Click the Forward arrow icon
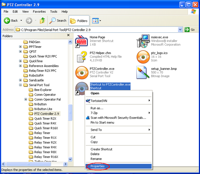 (29, 21)
